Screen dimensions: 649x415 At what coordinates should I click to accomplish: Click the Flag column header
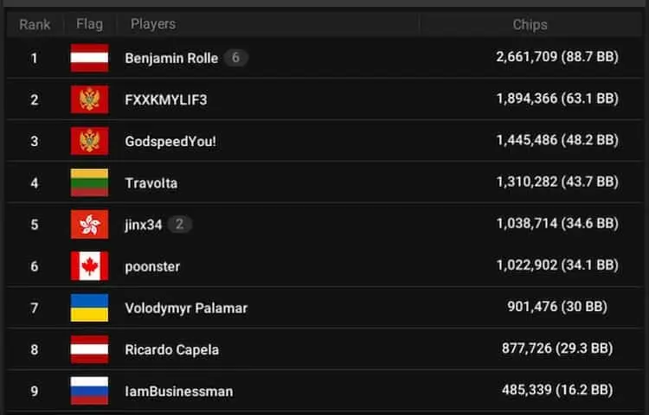pyautogui.click(x=89, y=24)
